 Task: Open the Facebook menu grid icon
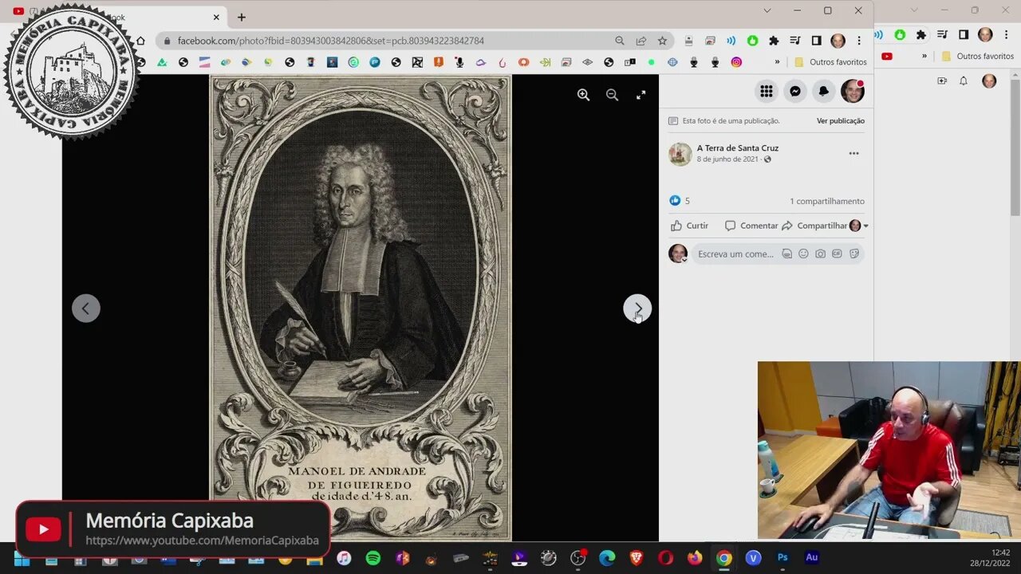pyautogui.click(x=767, y=92)
